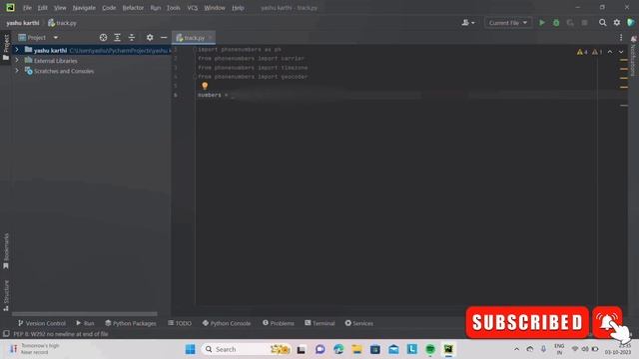Switch to PyCharm taskbar icon
This screenshot has height=359, width=639.
[x=448, y=349]
